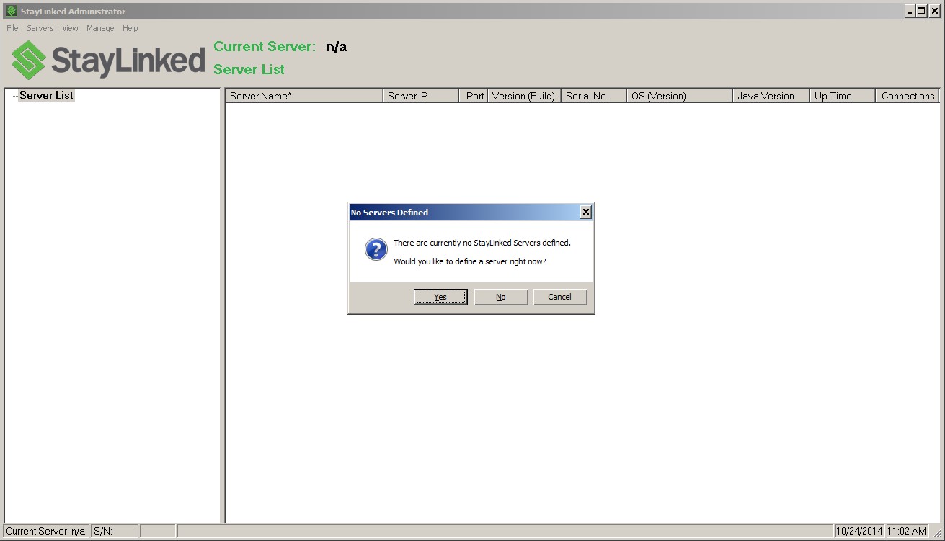
Task: Click Yes to define a server now
Action: pos(440,296)
